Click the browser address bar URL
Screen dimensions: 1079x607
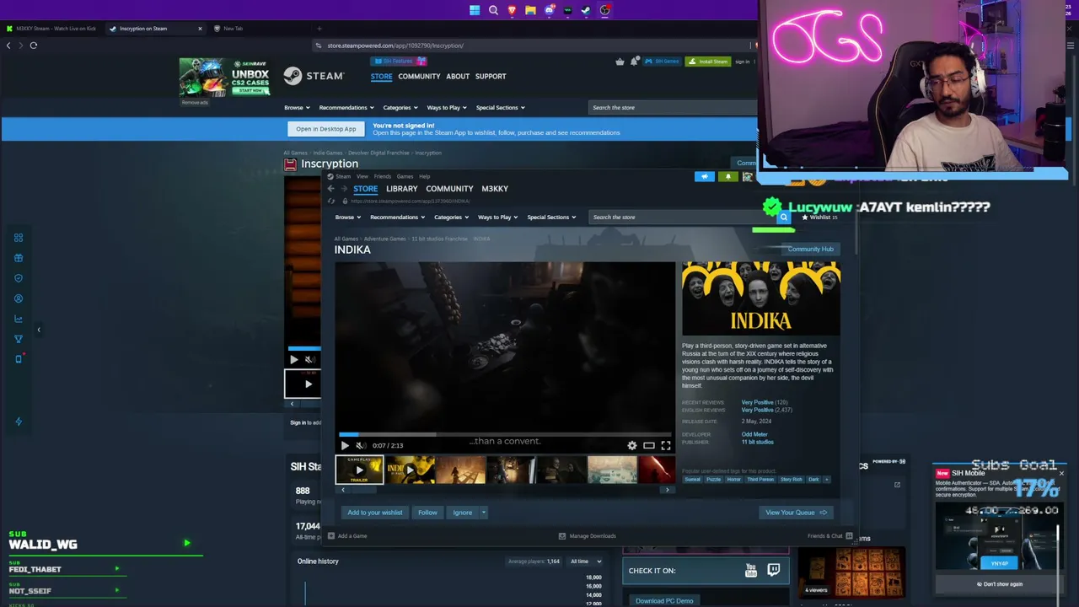point(395,46)
